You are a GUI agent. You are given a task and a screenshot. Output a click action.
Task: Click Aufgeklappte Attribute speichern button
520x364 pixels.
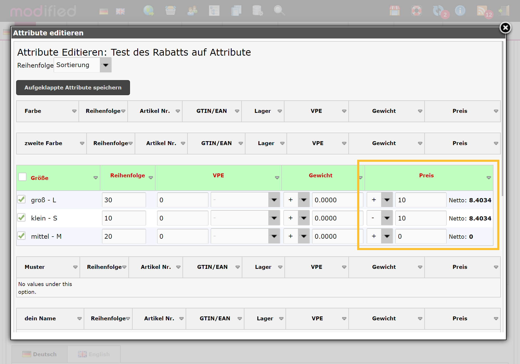click(x=73, y=88)
